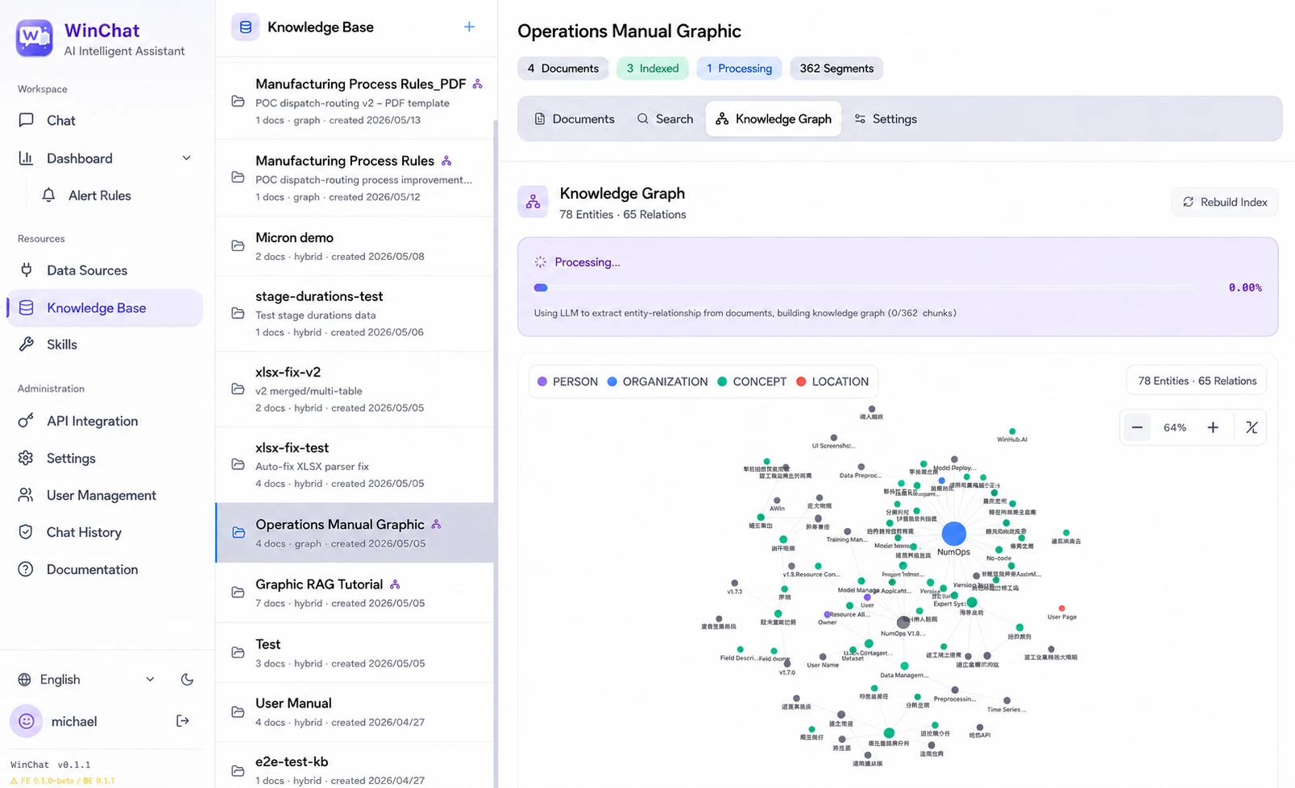The height and width of the screenshot is (788, 1295).
Task: Open Chat from the sidebar
Action: click(105, 120)
